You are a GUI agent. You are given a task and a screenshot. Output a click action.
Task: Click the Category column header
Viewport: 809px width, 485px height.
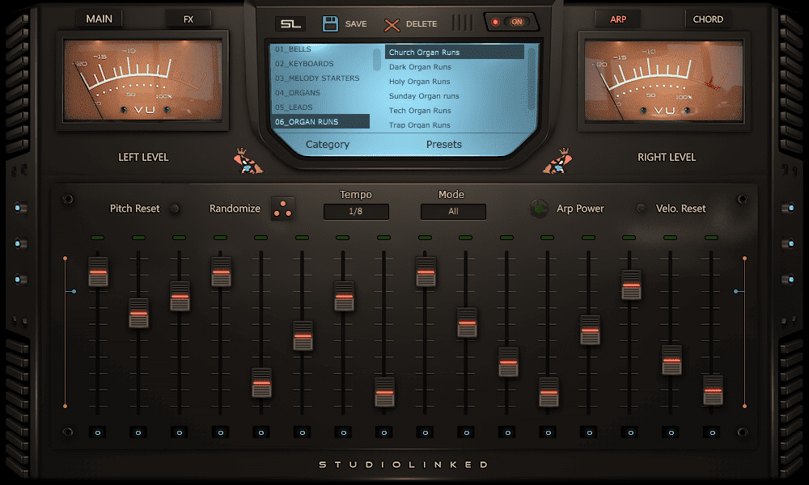click(328, 145)
